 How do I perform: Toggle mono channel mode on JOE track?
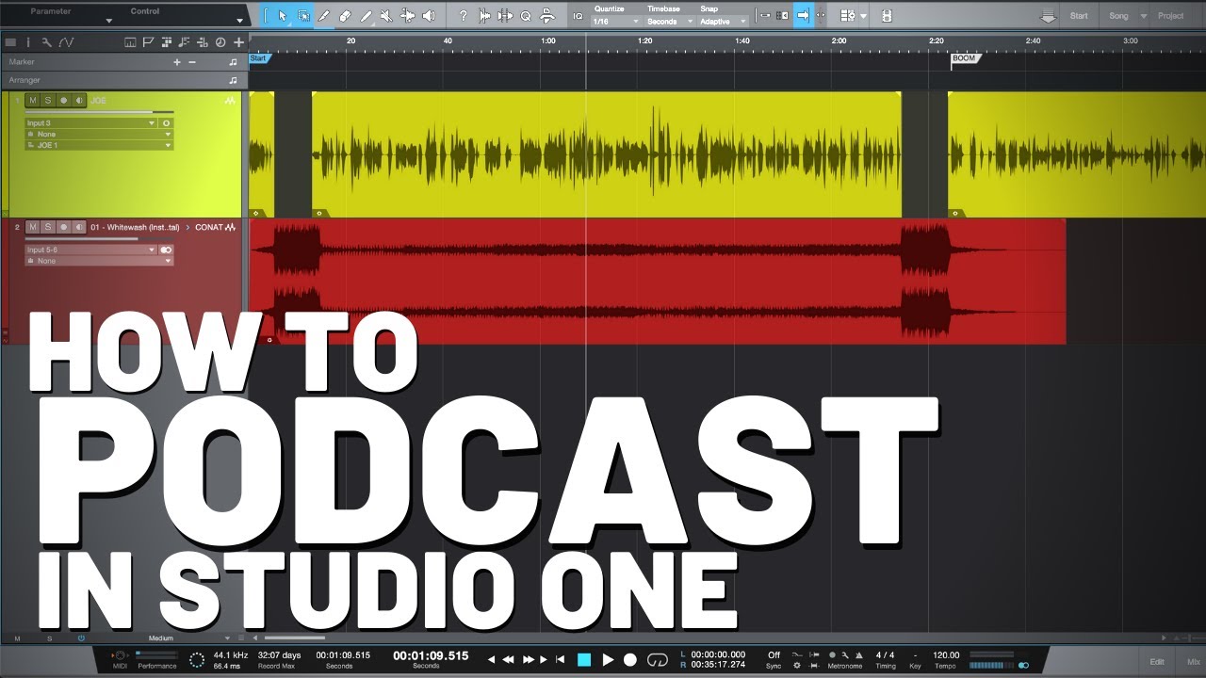167,123
